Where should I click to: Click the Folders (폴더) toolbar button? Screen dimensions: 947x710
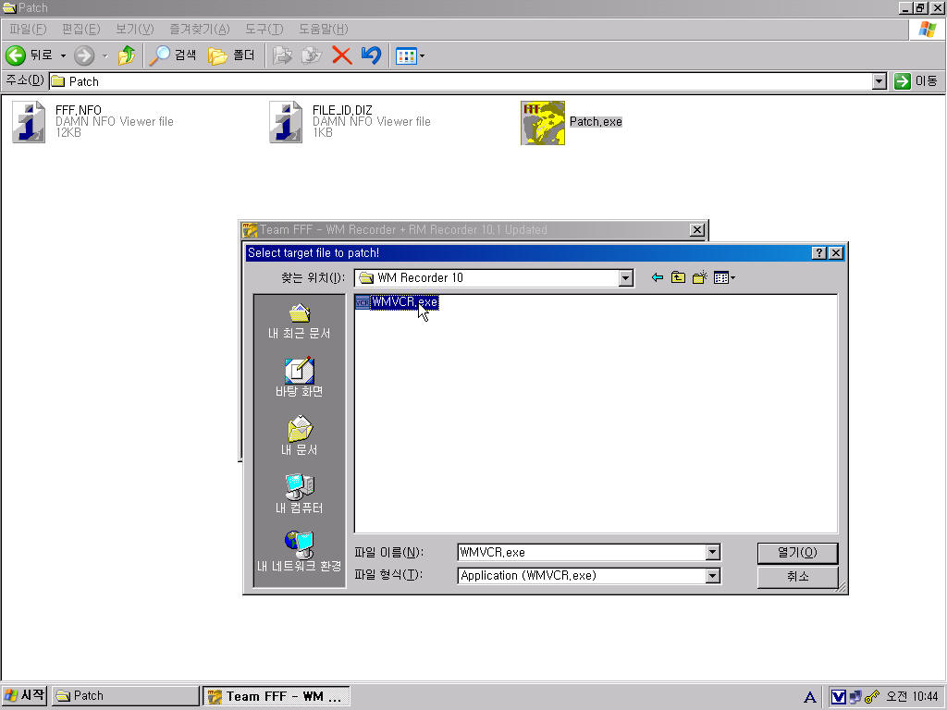231,55
